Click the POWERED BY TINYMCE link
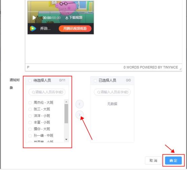This screenshot has width=187, height=170. click(x=159, y=67)
